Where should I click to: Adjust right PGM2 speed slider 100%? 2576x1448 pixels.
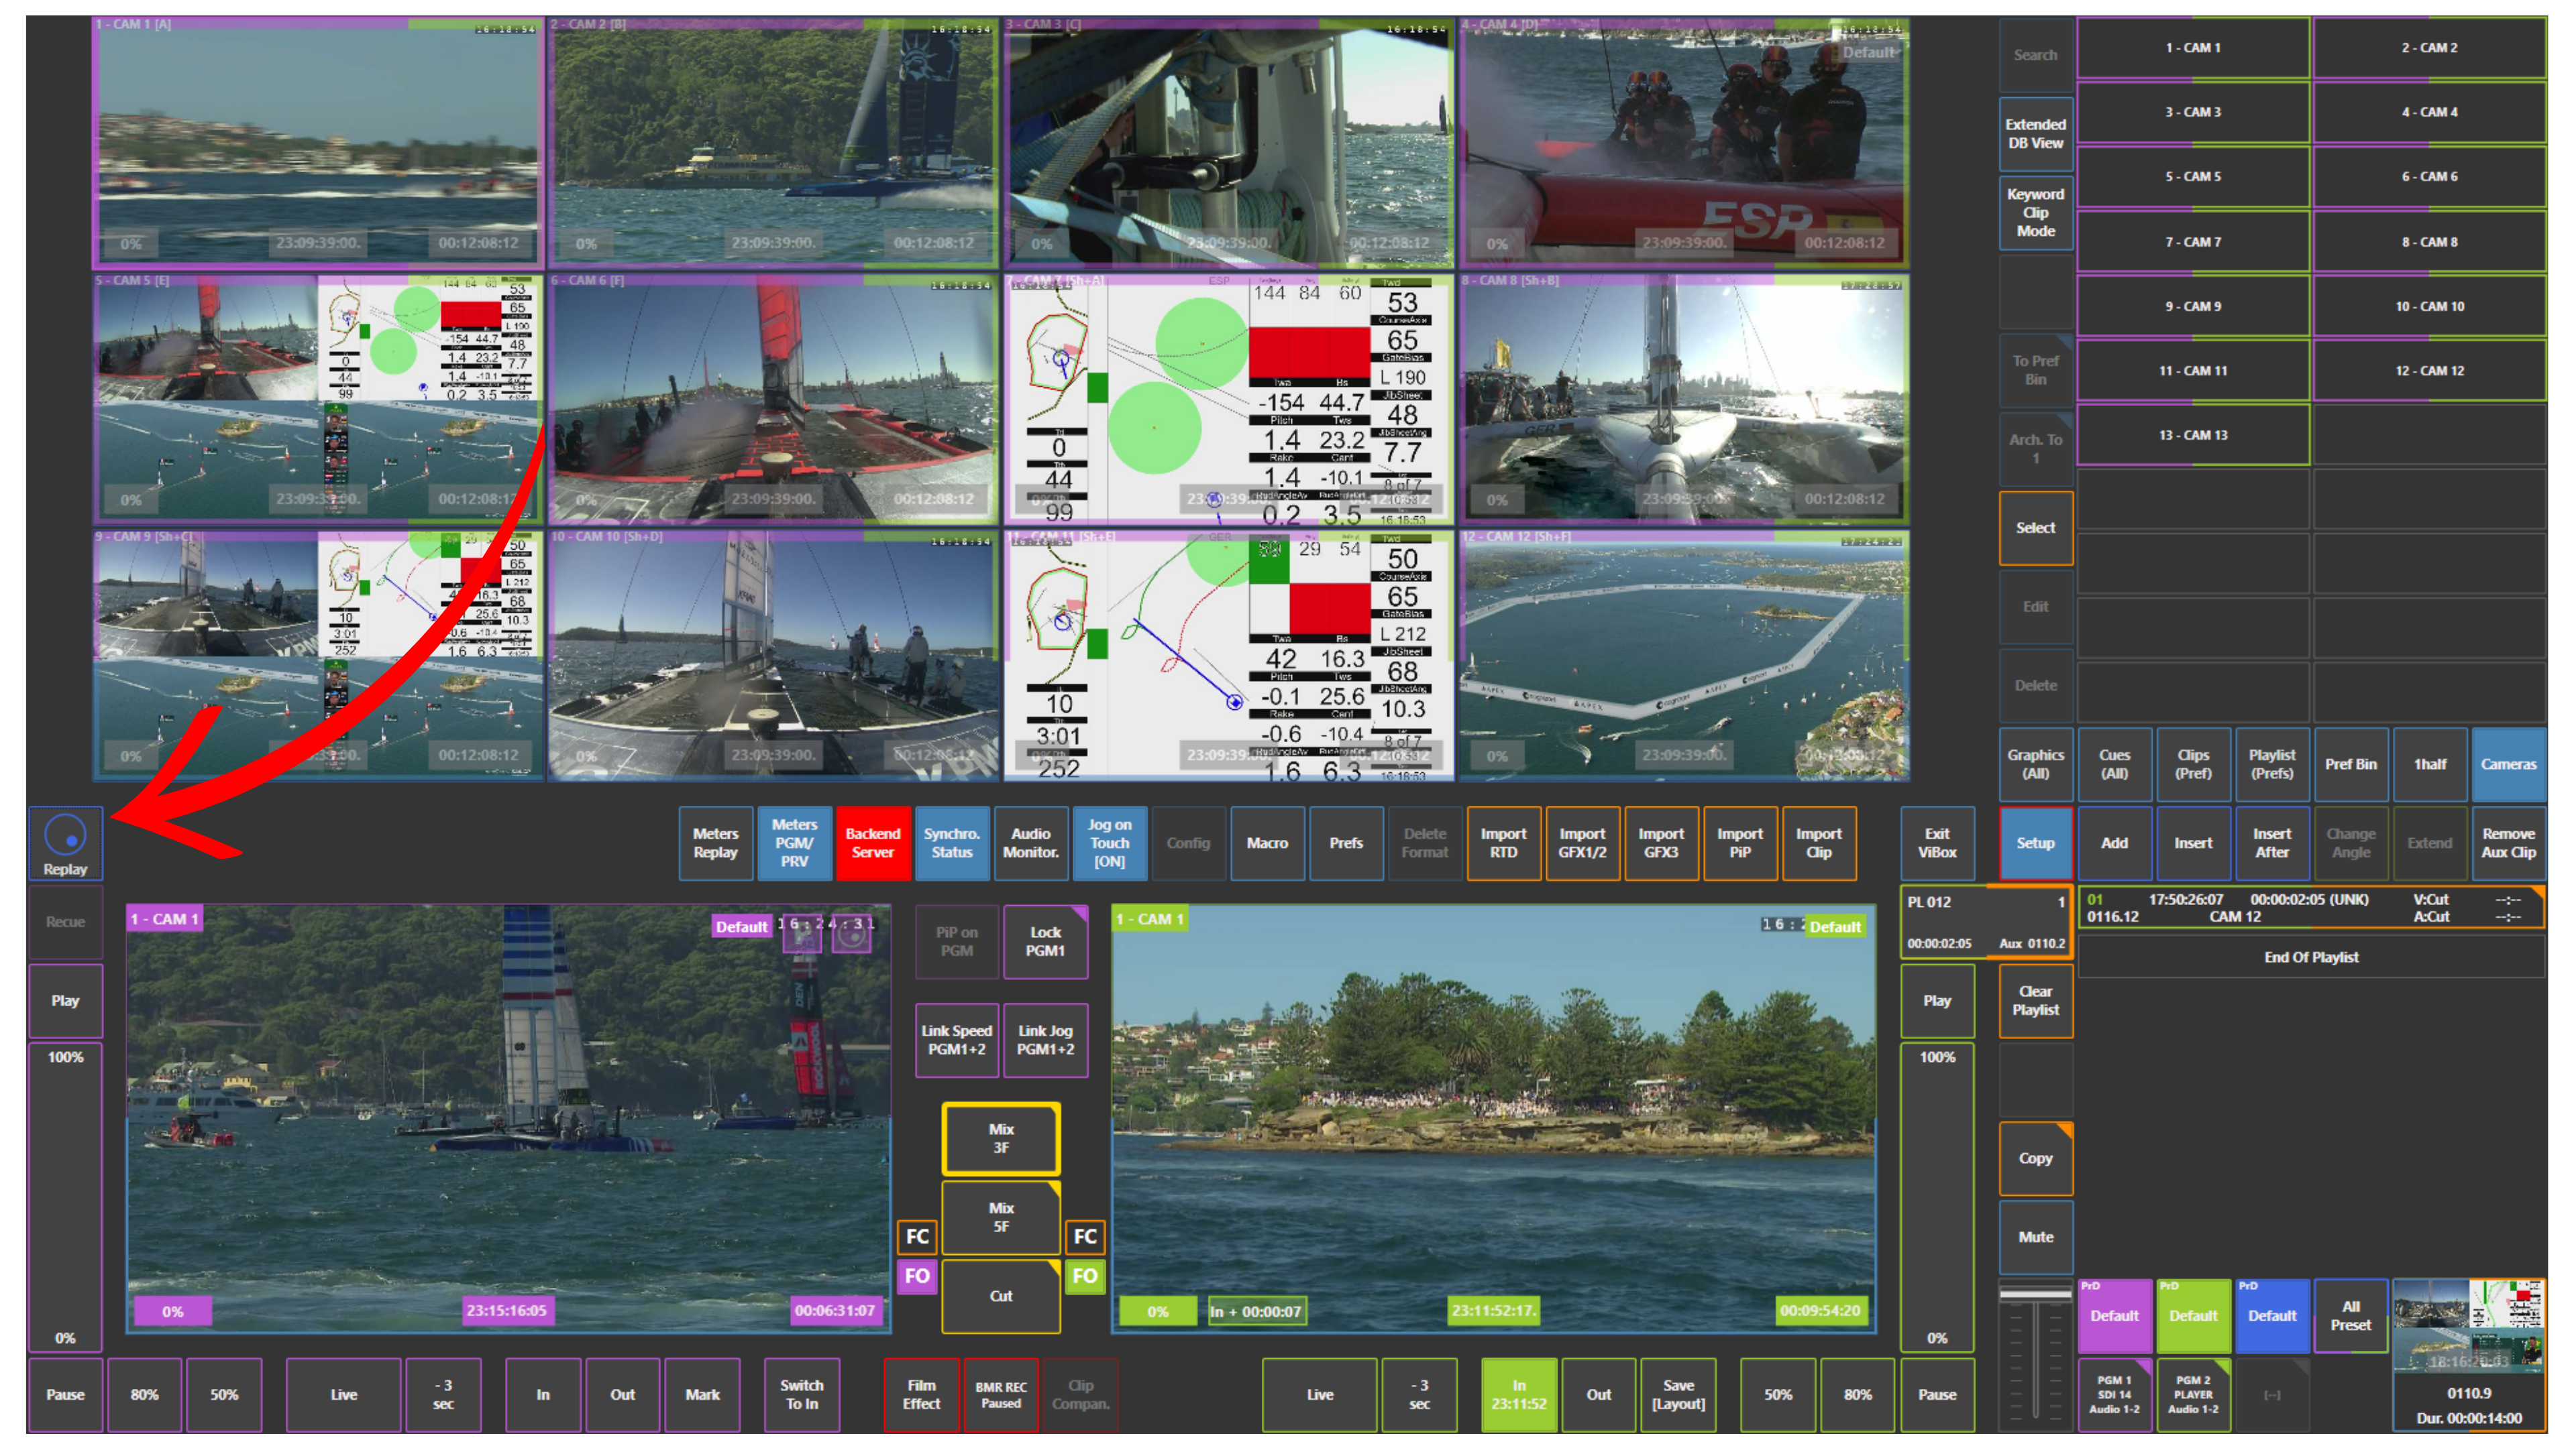coord(1937,1196)
